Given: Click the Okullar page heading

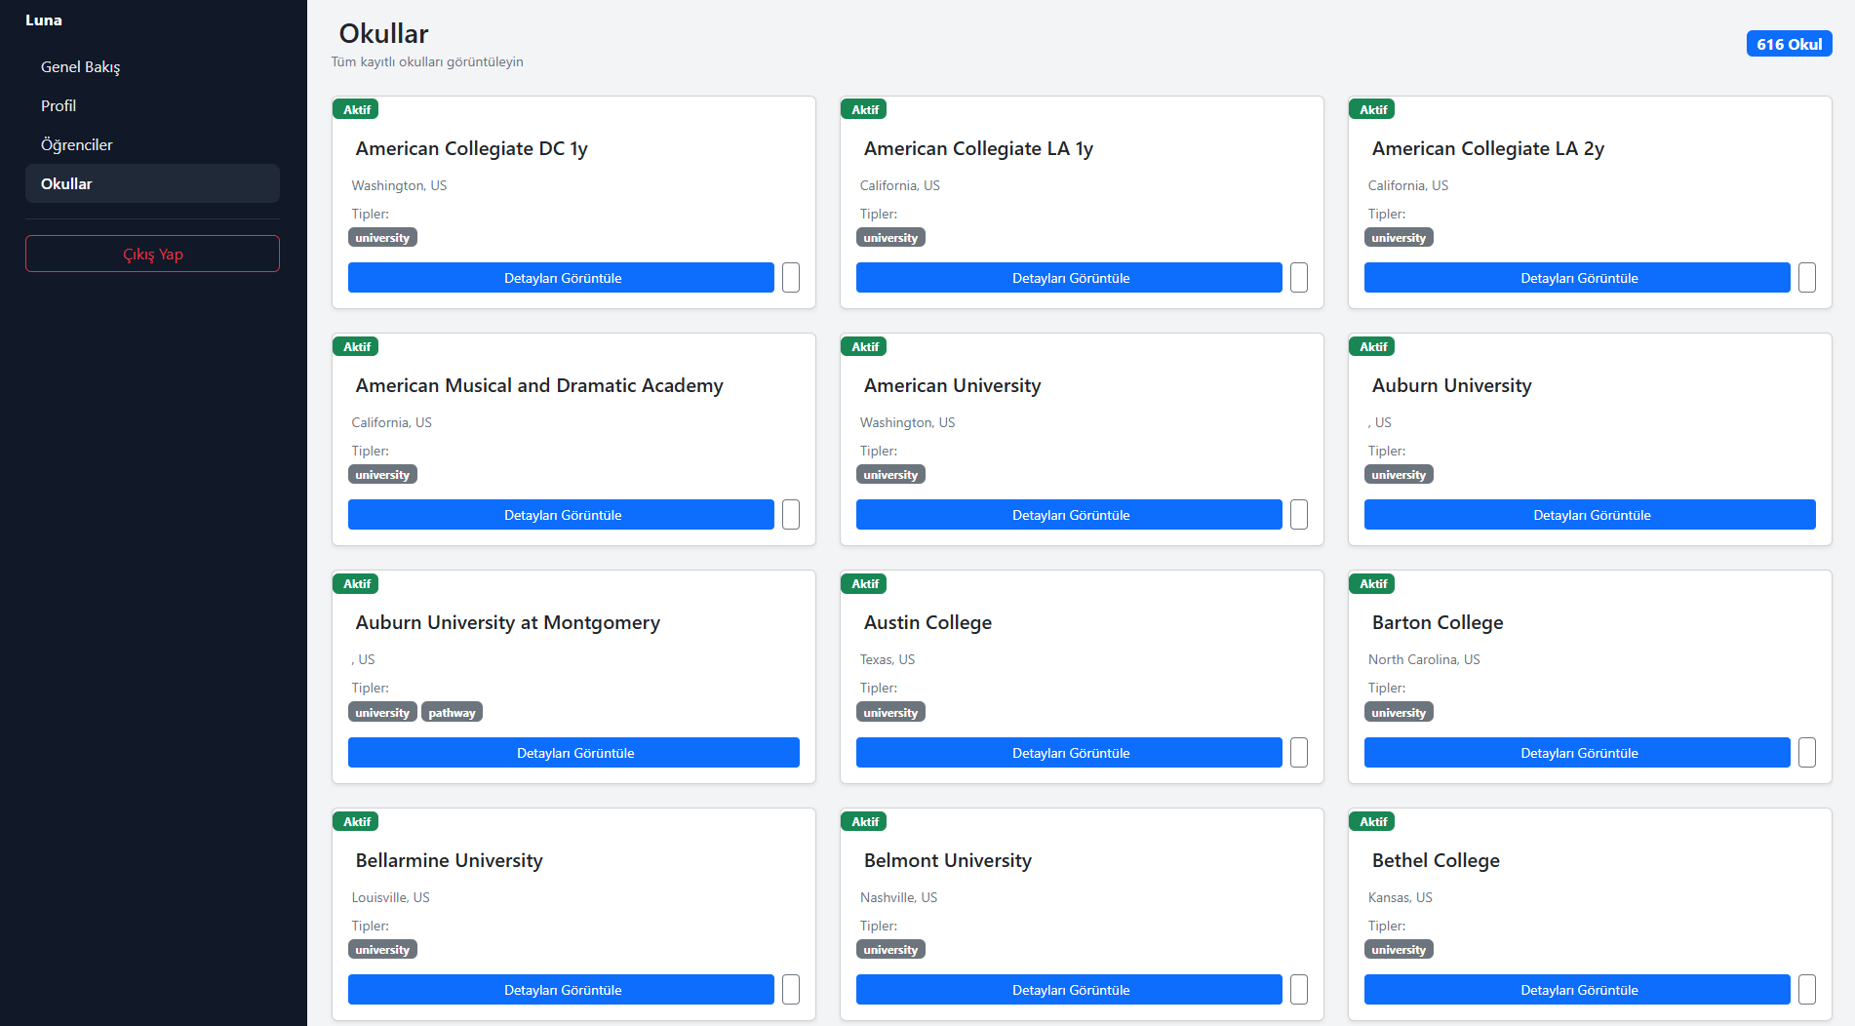Looking at the screenshot, I should click(x=383, y=33).
